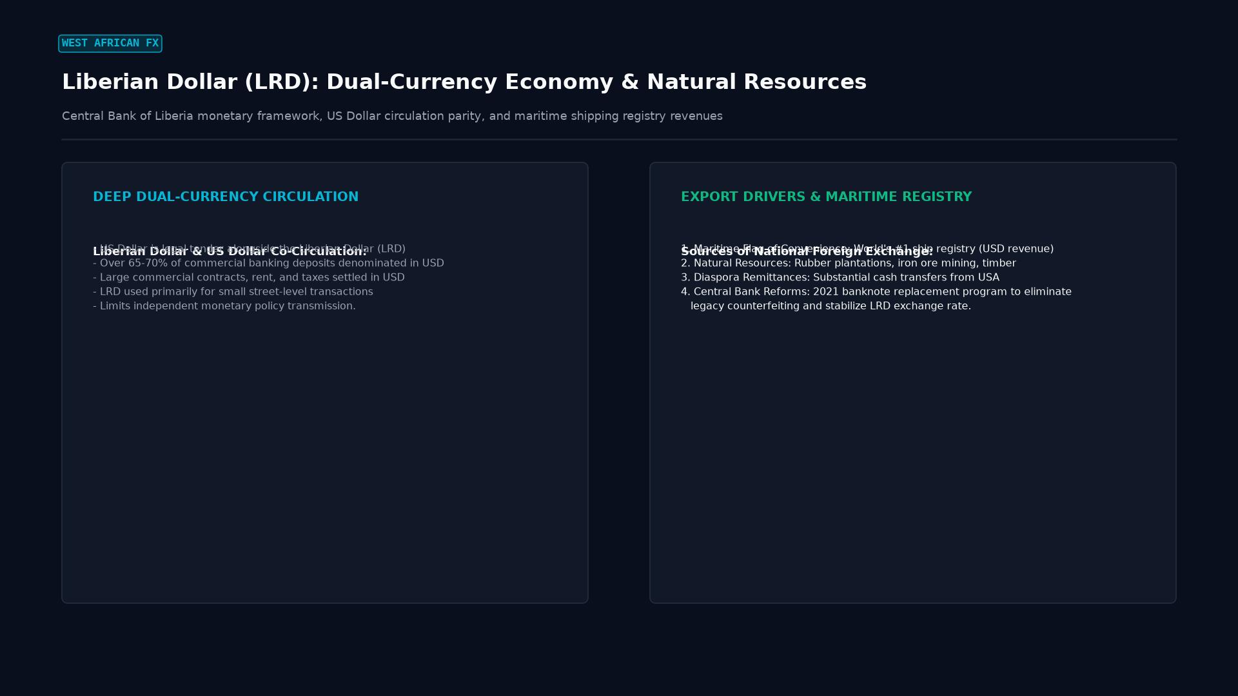Click line 'legacy counterfeiting and stabilize LRD exchange rate.'
The width and height of the screenshot is (1238, 696).
point(830,305)
